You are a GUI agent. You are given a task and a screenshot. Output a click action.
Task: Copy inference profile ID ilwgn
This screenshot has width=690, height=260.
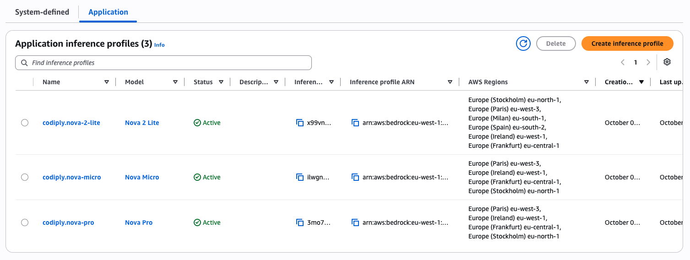click(x=300, y=177)
